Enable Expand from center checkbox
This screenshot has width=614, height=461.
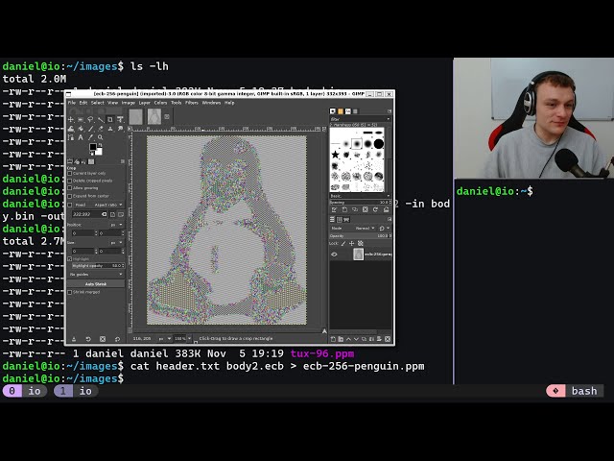coord(70,196)
